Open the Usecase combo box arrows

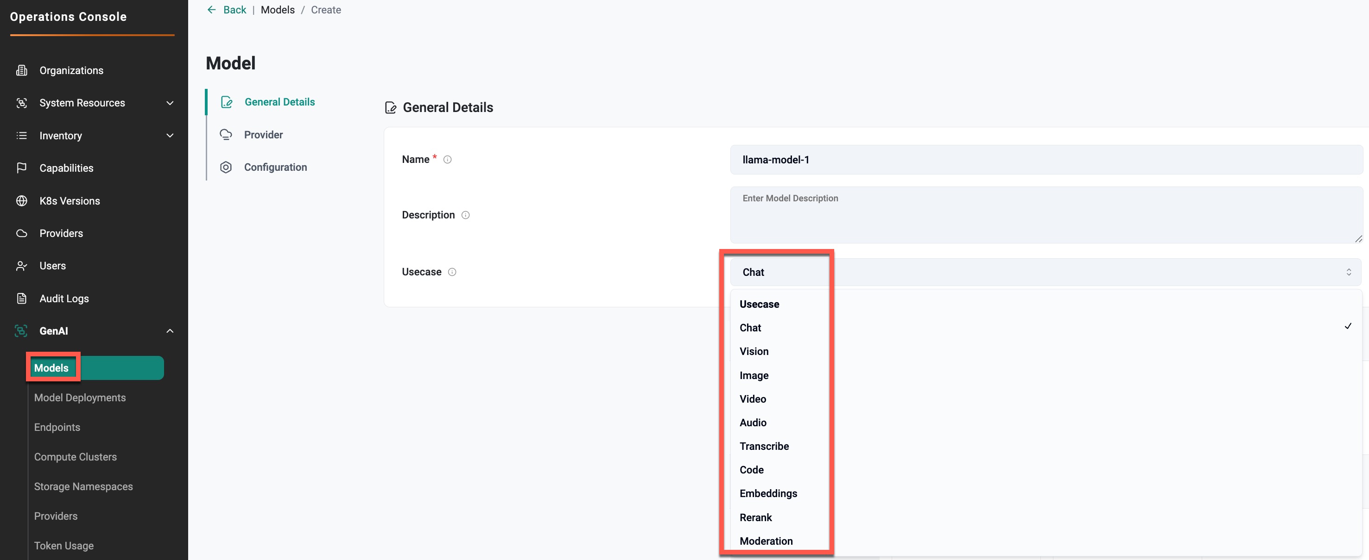[1348, 272]
